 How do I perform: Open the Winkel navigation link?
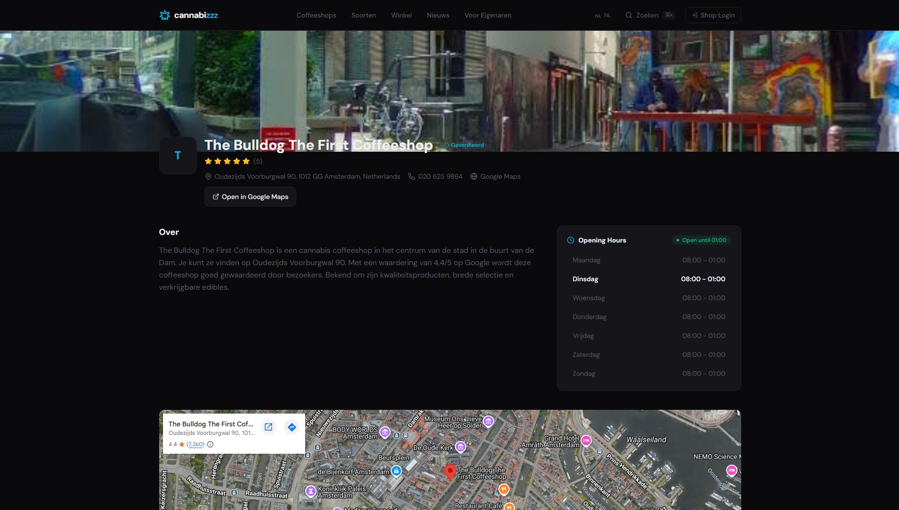(x=402, y=15)
